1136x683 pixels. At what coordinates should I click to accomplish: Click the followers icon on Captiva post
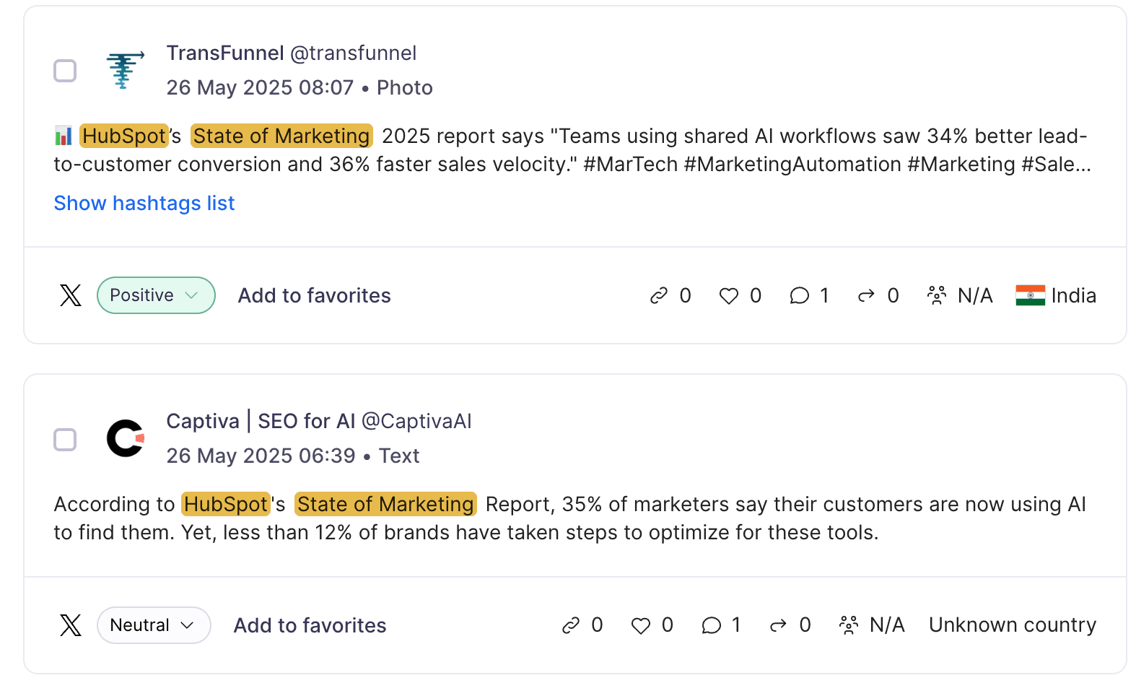pyautogui.click(x=849, y=625)
